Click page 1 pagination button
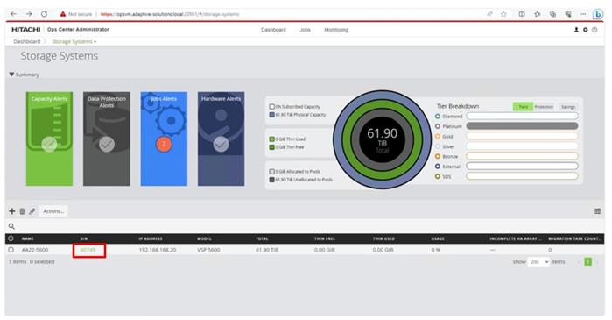Image resolution: width=612 pixels, height=320 pixels. 587,262
